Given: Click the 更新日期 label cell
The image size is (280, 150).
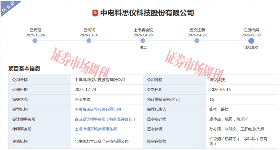Looking at the screenshot, I should click(174, 90).
